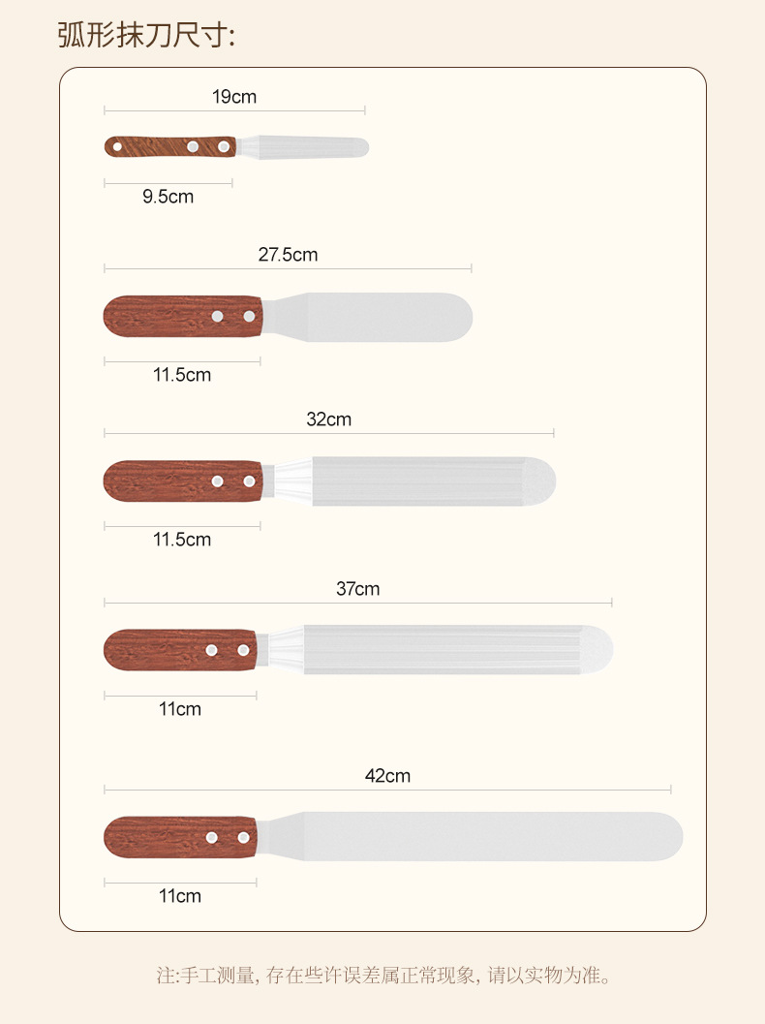Click the wooden handle of the 27.5cm spatula
This screenshot has width=765, height=1024.
pos(160,317)
